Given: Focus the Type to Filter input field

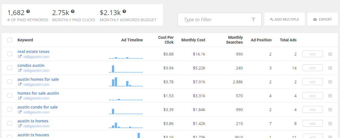Looking at the screenshot, I should click(219, 19).
